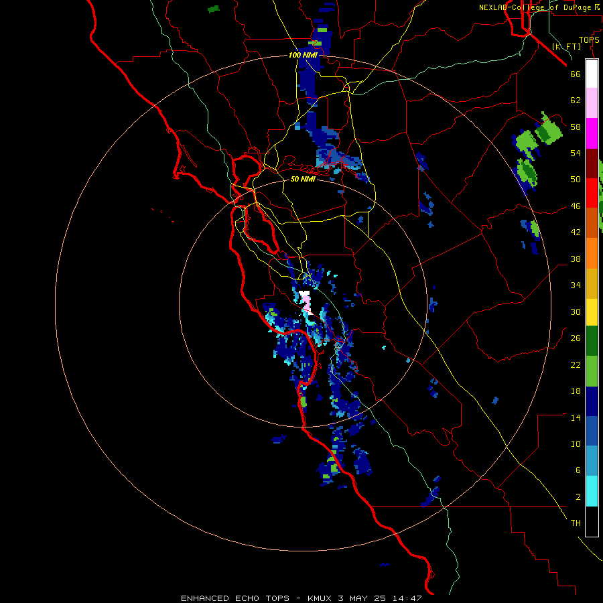Click the dark green 26 kft legend swatch

click(592, 341)
